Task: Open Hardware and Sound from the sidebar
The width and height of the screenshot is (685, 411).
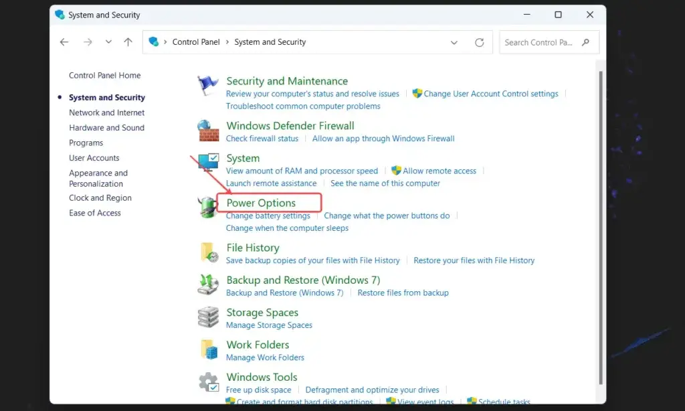Action: point(106,127)
